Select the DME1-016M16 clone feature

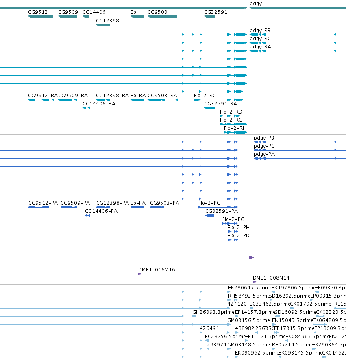242,274
